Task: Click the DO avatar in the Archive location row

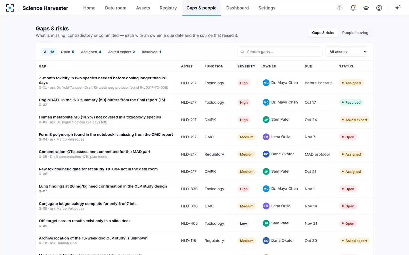Action: [x=266, y=241]
